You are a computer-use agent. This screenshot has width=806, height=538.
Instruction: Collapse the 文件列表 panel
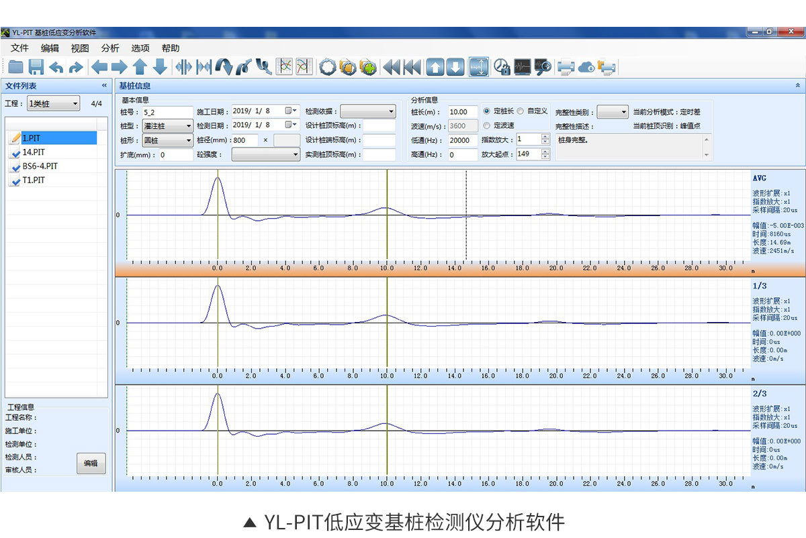[x=104, y=86]
